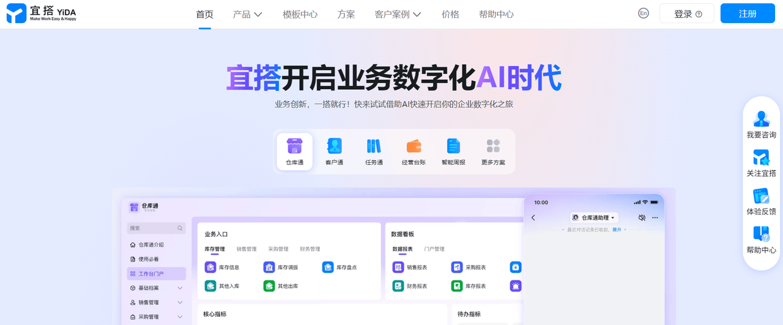The height and width of the screenshot is (325, 783).
Task: Open the 任务通 task solution icon
Action: pyautogui.click(x=374, y=147)
